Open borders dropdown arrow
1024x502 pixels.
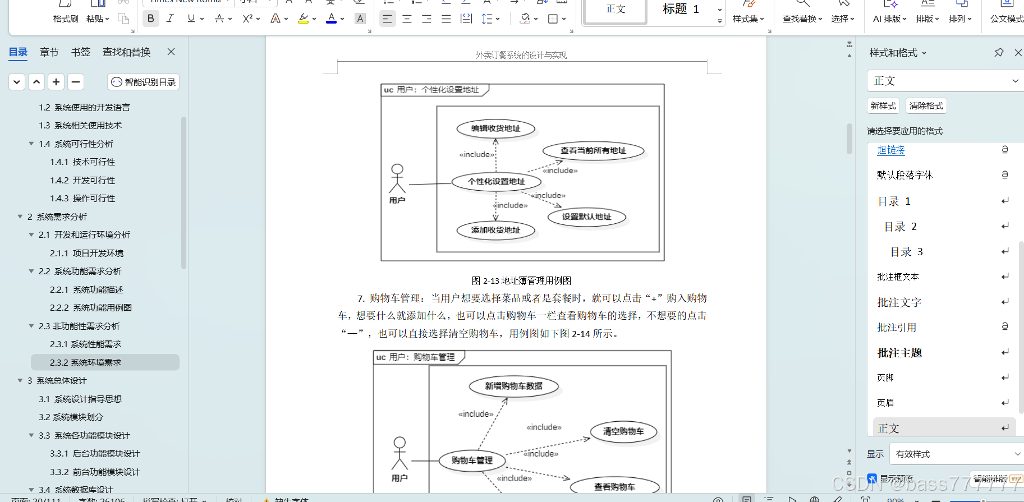click(x=564, y=19)
